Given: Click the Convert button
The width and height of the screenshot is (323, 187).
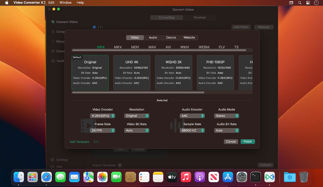Looking at the screenshot, I should click(x=265, y=165).
